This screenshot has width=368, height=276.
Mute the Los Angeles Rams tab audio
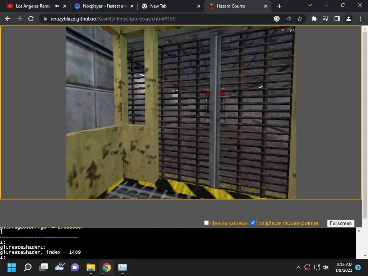point(57,6)
